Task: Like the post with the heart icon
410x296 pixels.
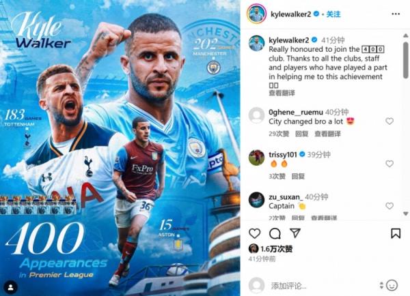Action: [x=254, y=233]
